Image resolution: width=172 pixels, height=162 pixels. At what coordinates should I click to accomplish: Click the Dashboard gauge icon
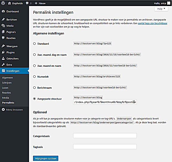(x=3, y=11)
